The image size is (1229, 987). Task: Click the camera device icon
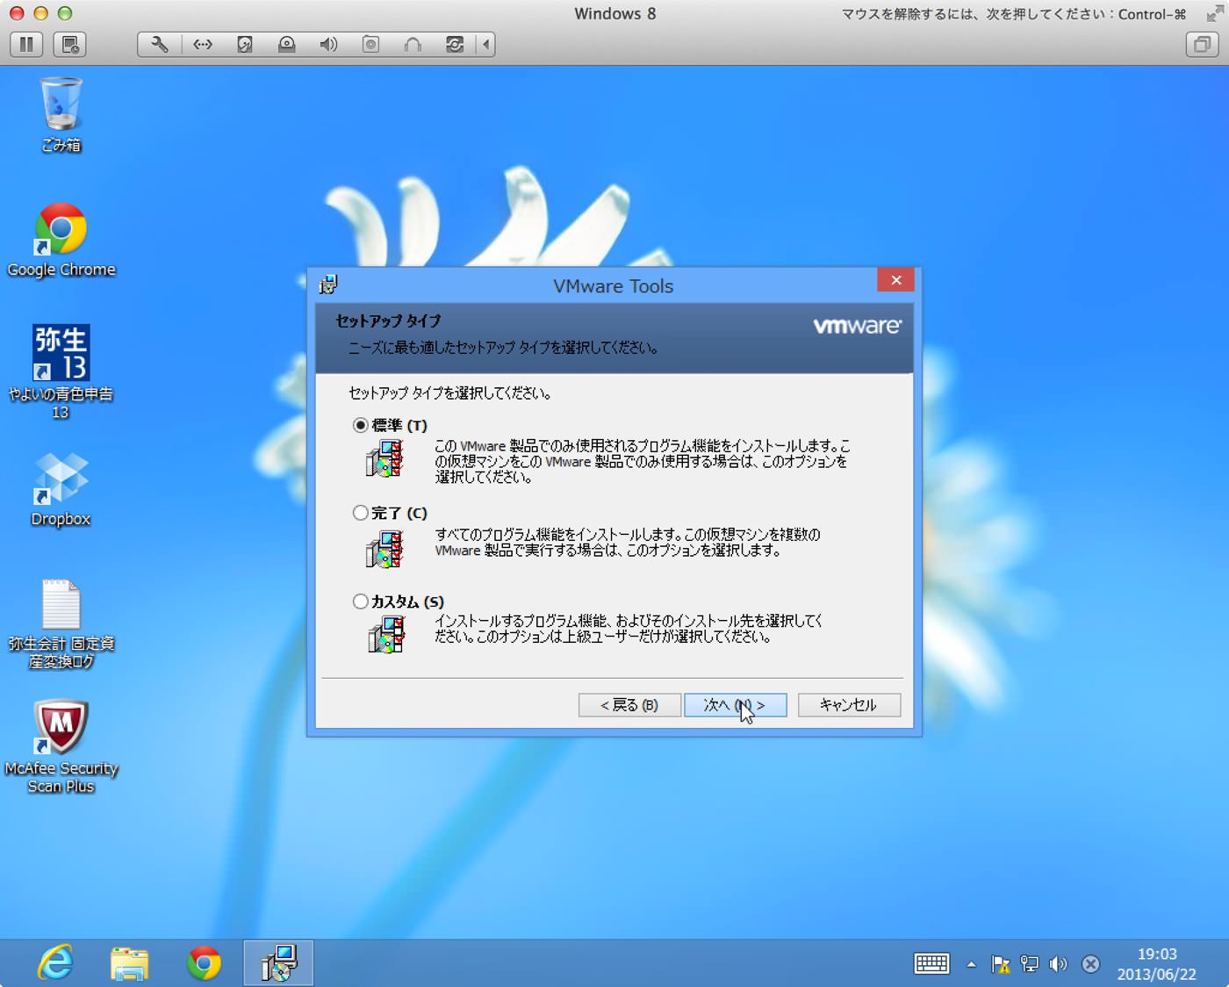tap(370, 44)
